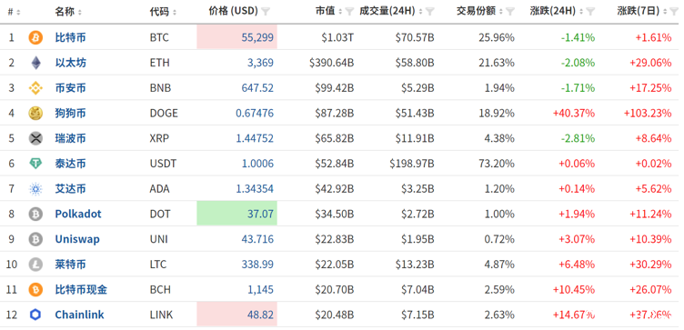The image size is (684, 330).
Task: Click the 代码 column header label
Action: tap(159, 12)
